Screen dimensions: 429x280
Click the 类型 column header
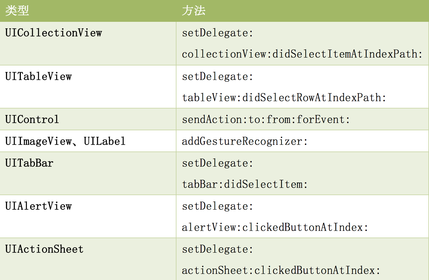17,11
